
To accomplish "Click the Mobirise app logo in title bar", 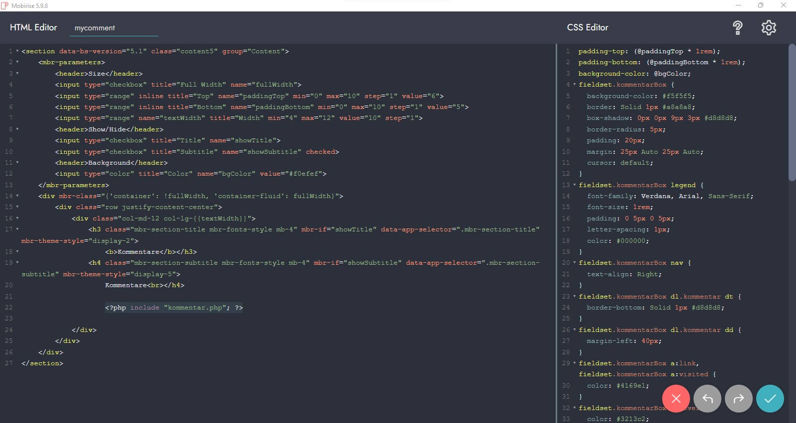I will (5, 5).
